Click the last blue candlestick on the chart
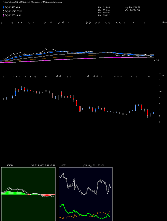Screen dimensions: 167x221 [x=154, y=113]
